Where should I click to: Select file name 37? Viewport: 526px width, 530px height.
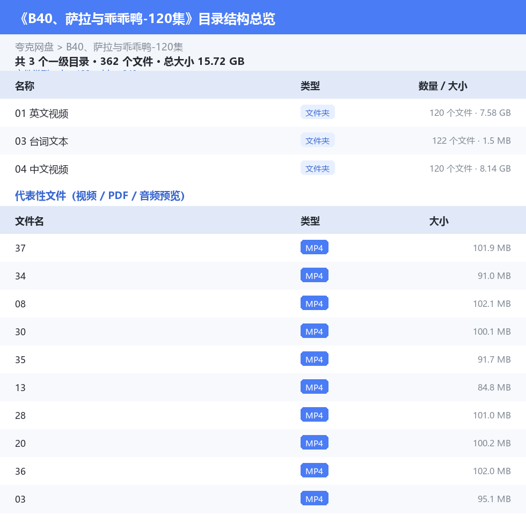tap(20, 248)
